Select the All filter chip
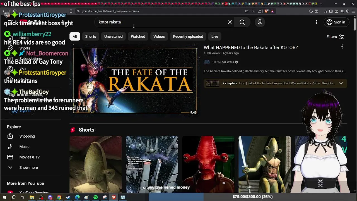 pos(75,37)
